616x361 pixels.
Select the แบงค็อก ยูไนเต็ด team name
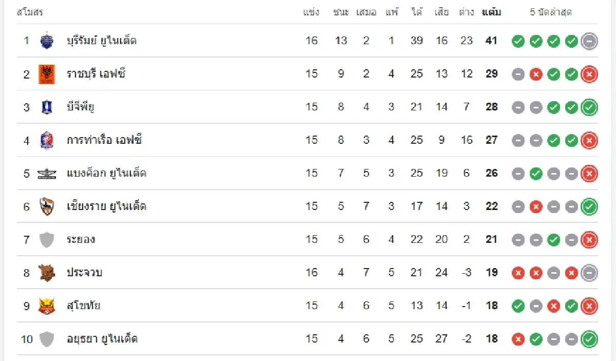[106, 174]
